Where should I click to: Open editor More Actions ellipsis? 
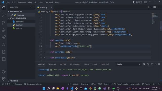coord(158,7)
